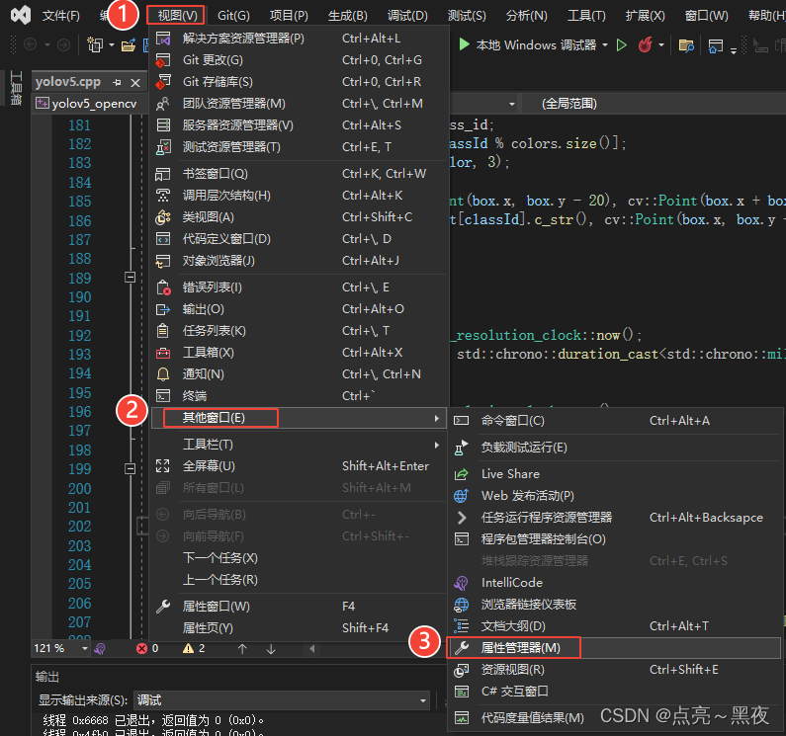Open the Git(G) menu
Screen dimensions: 786x736
(x=233, y=16)
